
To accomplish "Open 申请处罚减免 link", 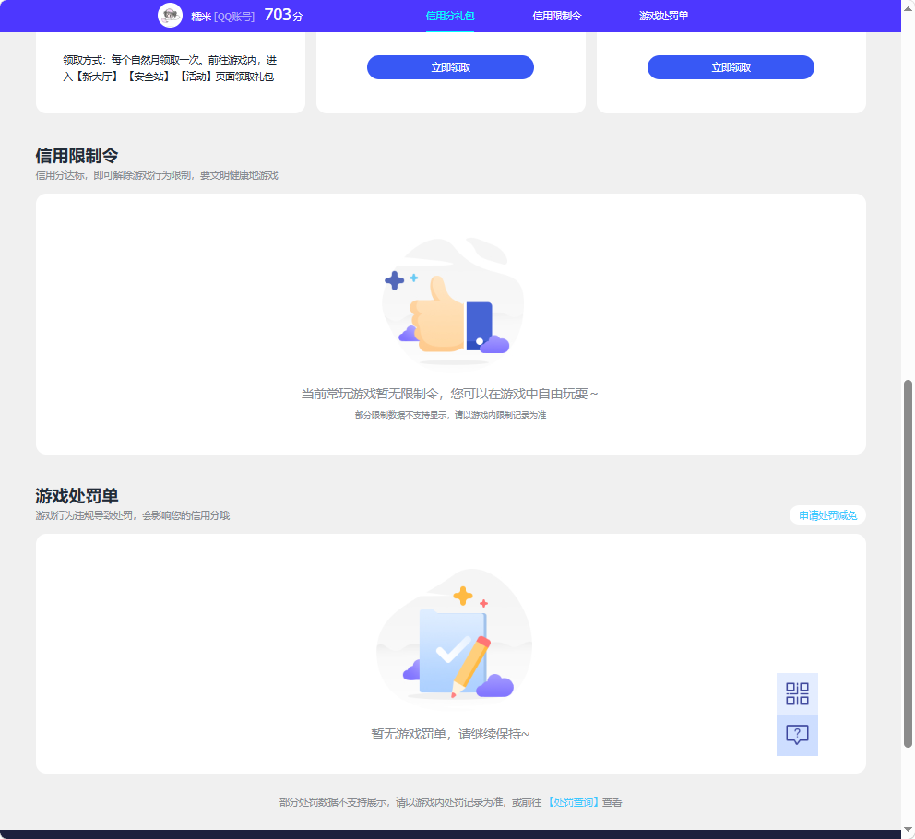I will [827, 515].
